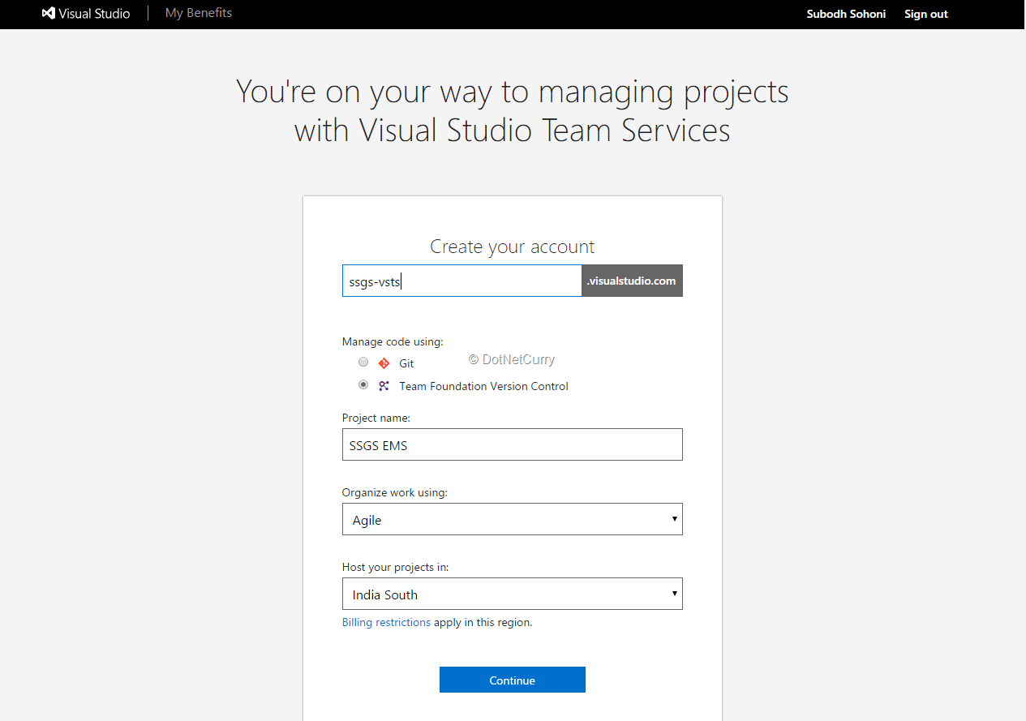Screen dimensions: 1026x721
Task: Click the Organize work using label
Action: click(395, 492)
